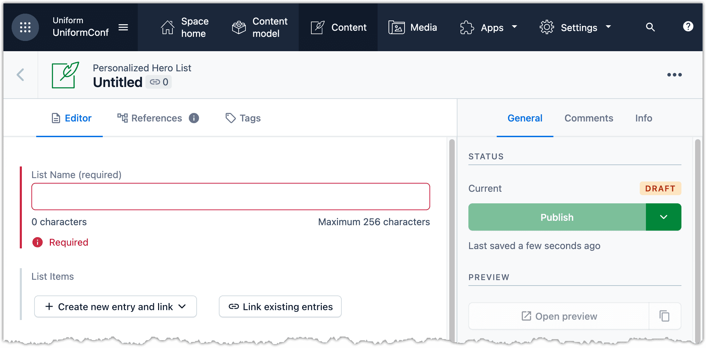This screenshot has width=706, height=348.
Task: Click the Publish button
Action: (557, 217)
